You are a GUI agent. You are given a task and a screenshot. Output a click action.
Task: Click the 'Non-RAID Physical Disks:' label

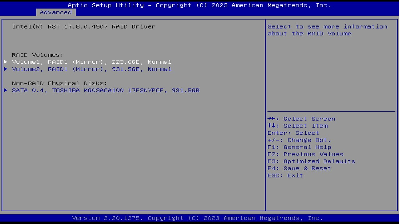(x=60, y=83)
